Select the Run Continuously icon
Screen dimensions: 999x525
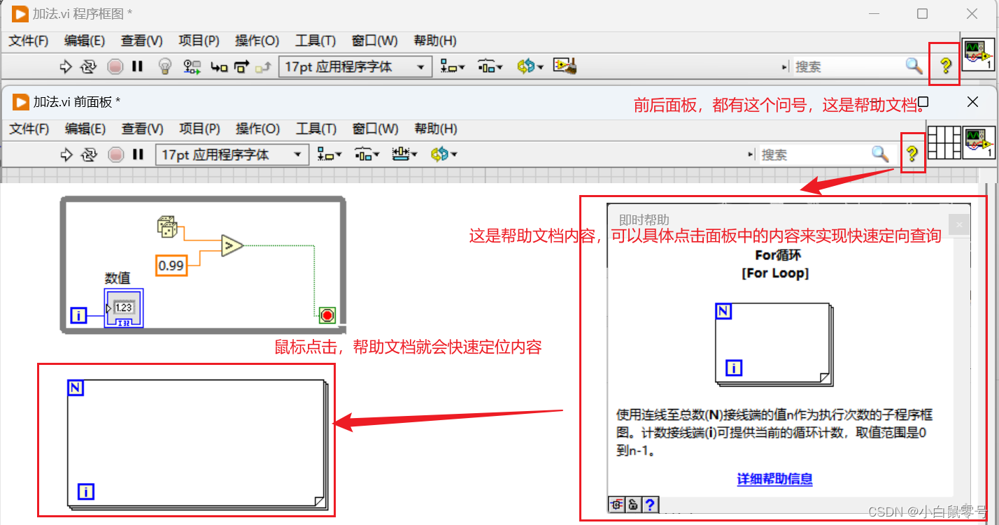[89, 66]
